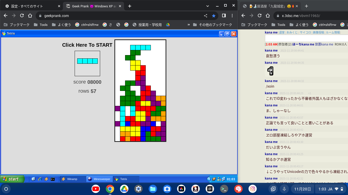Open the command prompt quick launch icon
This screenshot has width=348, height=195.
coord(52,179)
